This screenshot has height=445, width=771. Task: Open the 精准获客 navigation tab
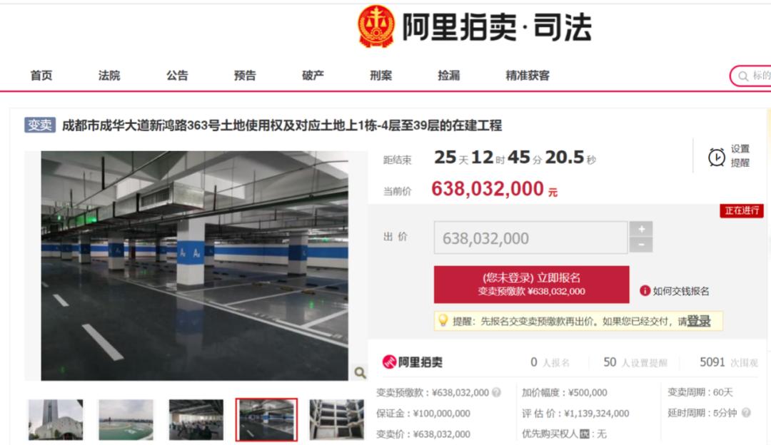tap(528, 76)
